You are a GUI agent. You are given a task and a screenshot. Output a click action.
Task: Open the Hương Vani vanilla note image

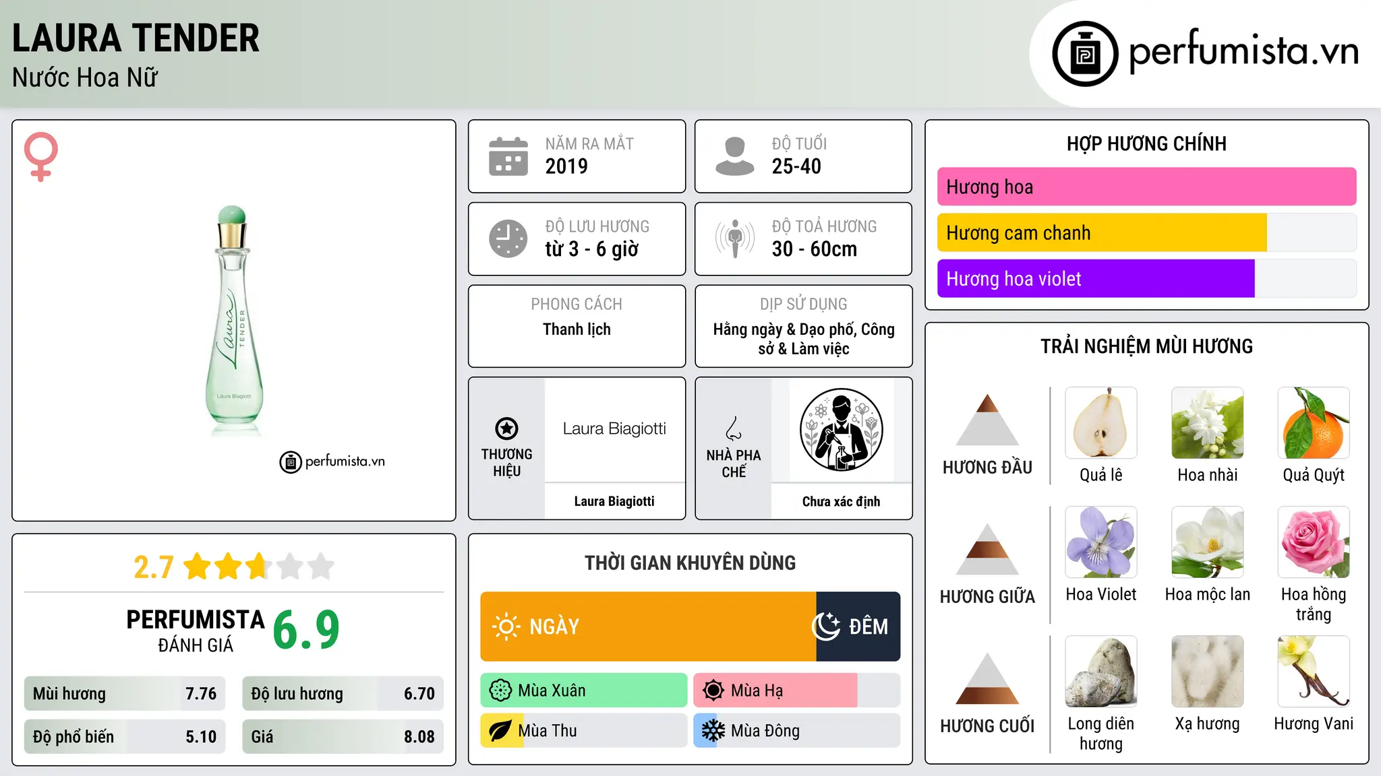(x=1314, y=672)
